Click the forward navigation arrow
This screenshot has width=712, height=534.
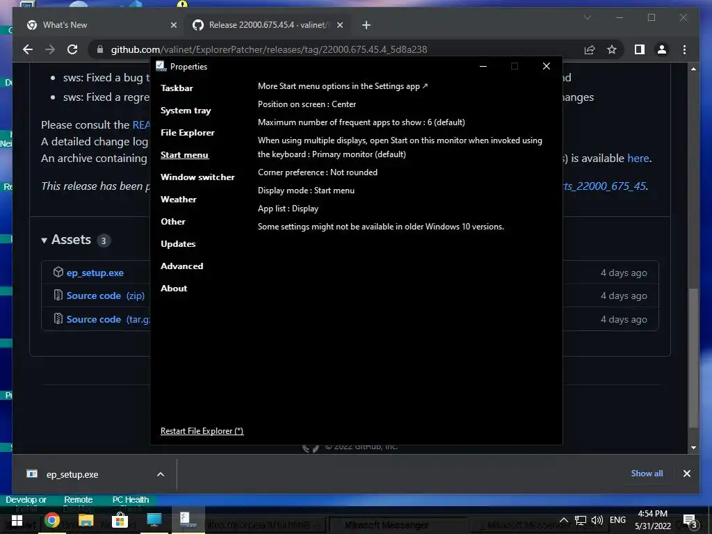[50, 49]
